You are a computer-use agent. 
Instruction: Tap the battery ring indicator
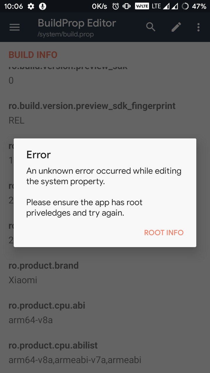(x=185, y=6)
